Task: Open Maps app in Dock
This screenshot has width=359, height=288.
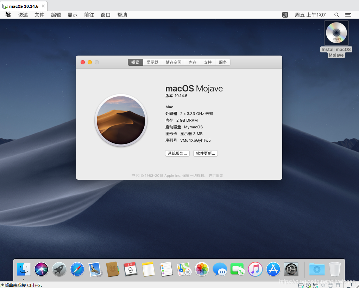Action: tap(184, 269)
